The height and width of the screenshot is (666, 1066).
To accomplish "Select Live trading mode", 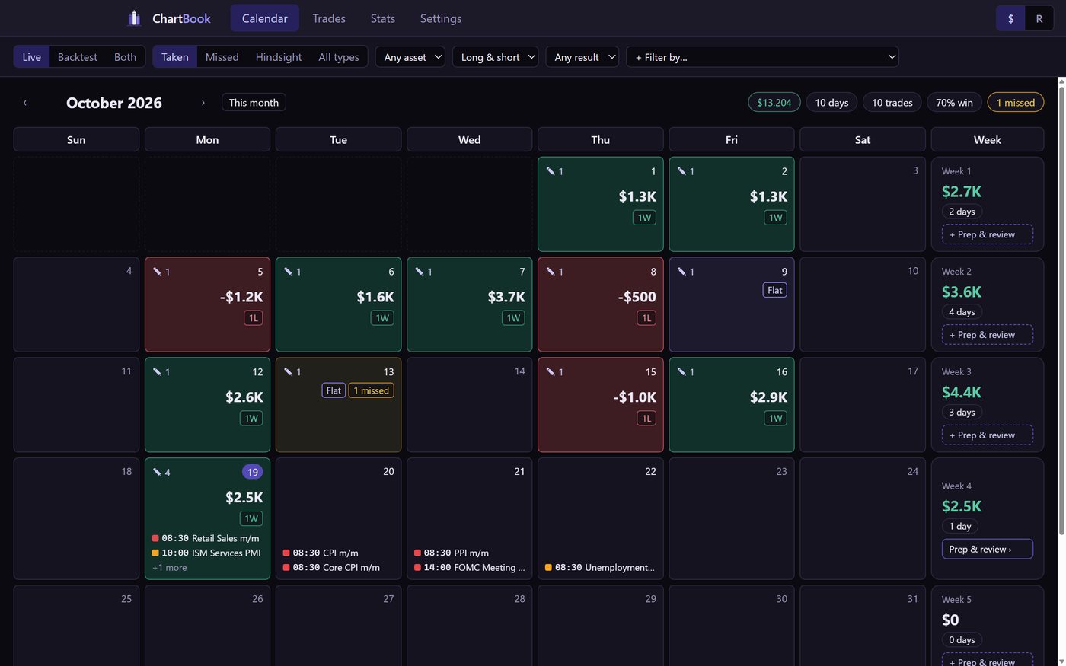I will [x=32, y=57].
